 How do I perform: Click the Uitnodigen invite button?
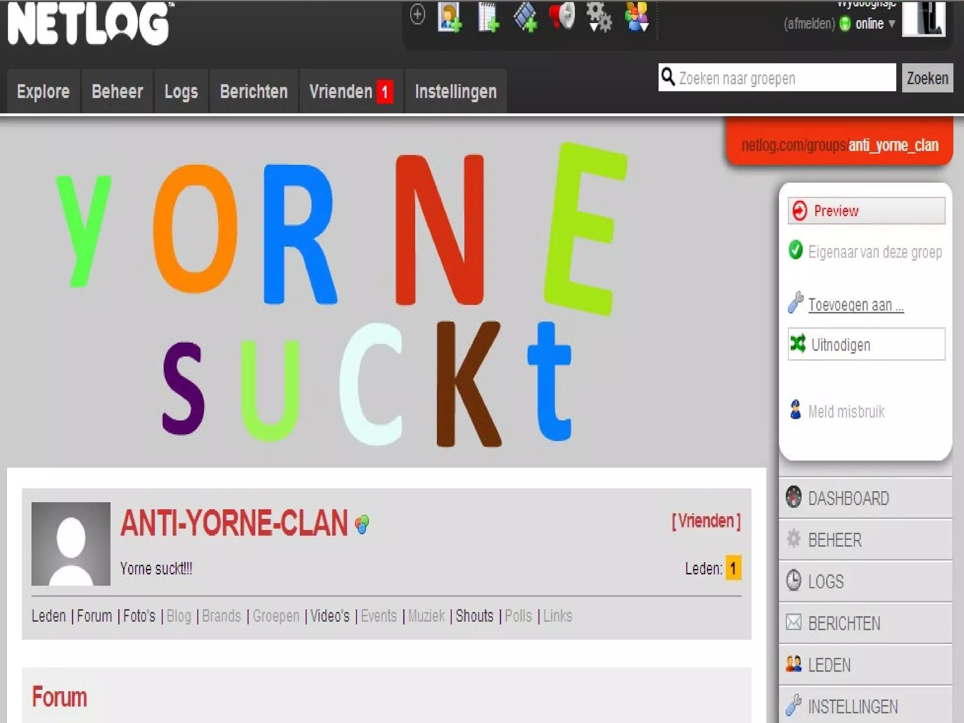pos(866,345)
